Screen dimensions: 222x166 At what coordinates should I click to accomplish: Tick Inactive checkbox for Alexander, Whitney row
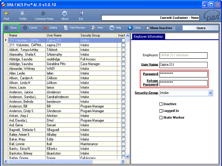123,69
